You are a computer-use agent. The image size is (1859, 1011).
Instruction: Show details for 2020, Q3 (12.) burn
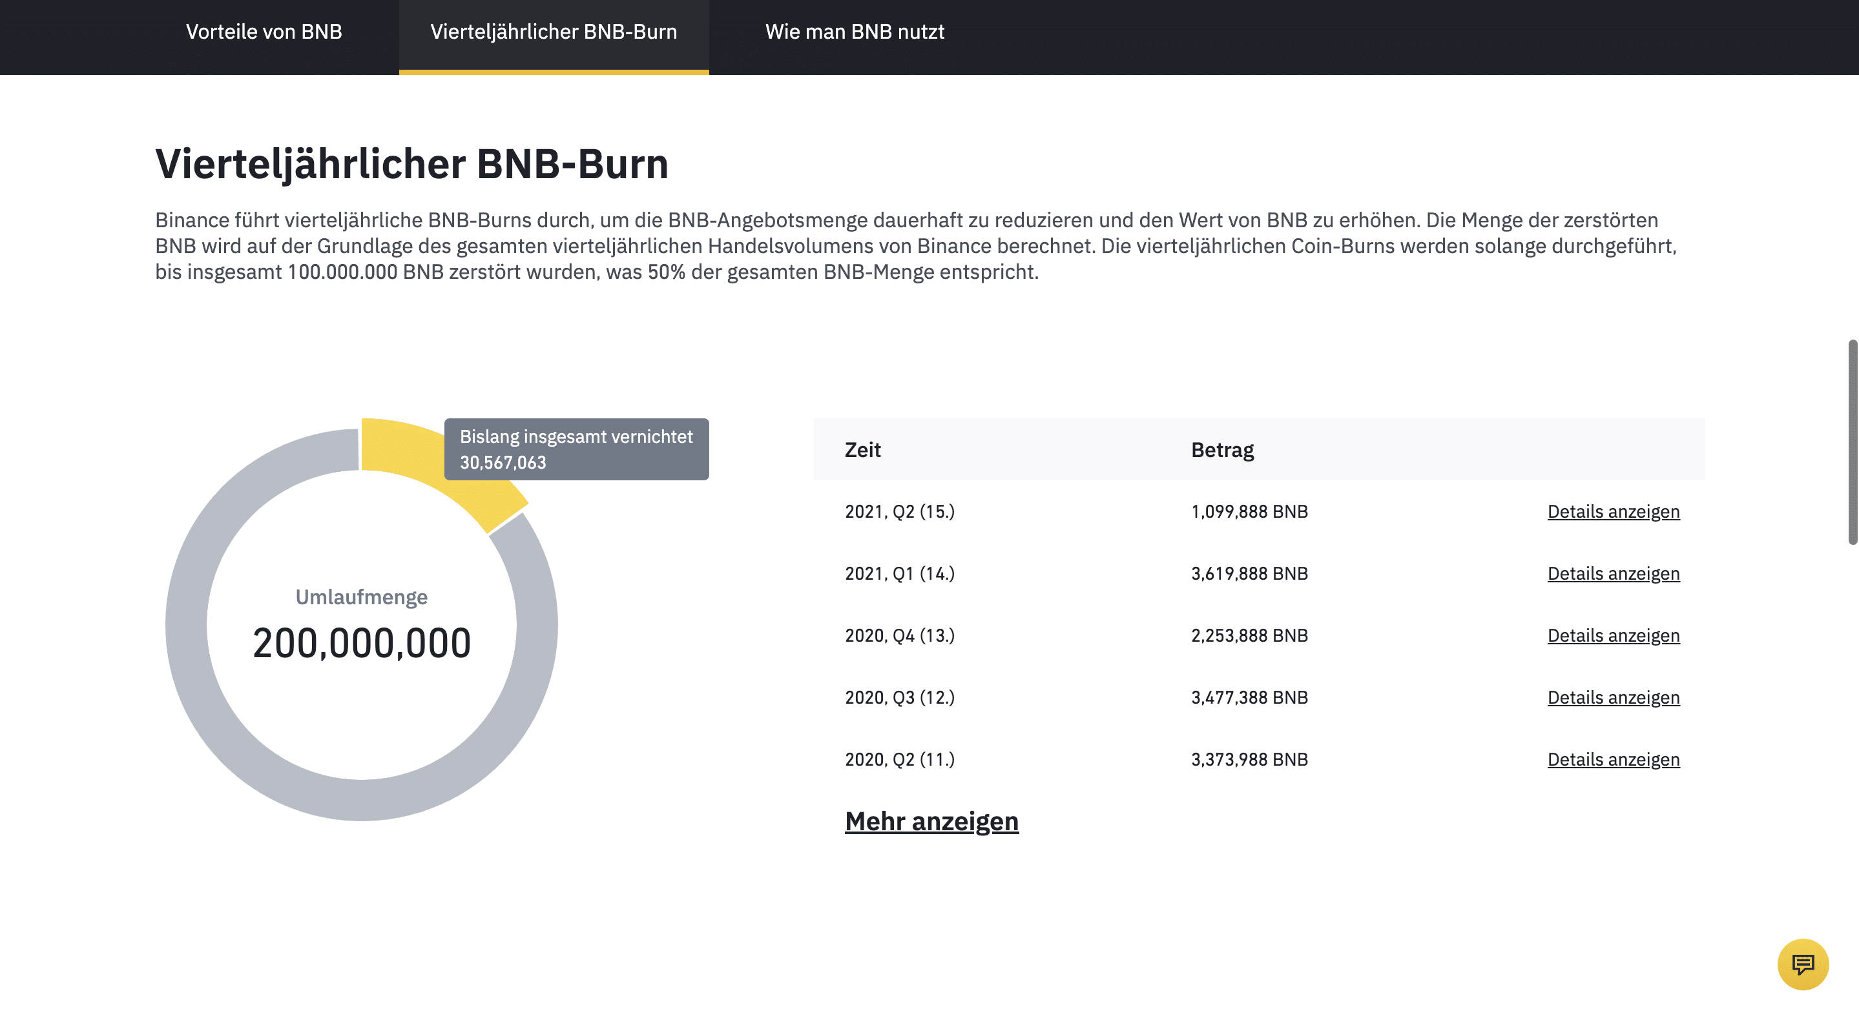(x=1613, y=697)
